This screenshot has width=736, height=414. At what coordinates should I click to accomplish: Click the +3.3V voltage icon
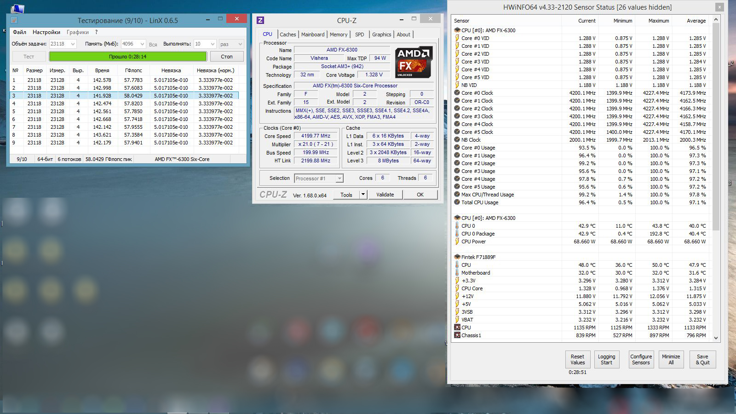pyautogui.click(x=457, y=281)
